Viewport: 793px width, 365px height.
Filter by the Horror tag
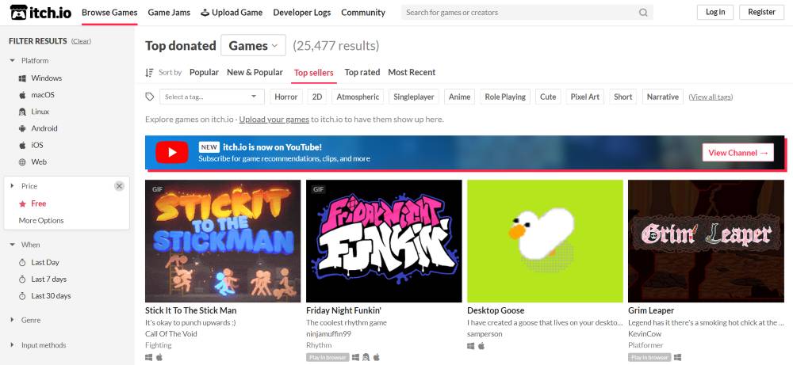click(x=285, y=97)
